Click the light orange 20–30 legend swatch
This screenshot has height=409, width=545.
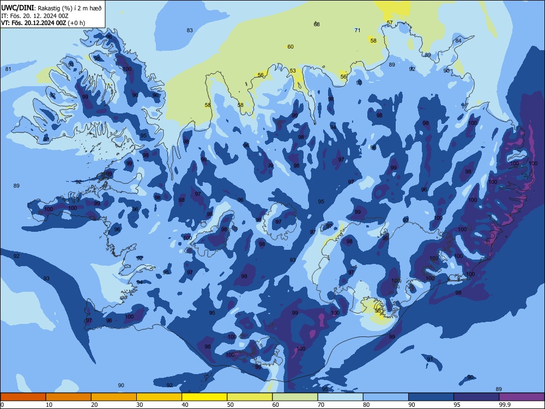click(x=114, y=397)
